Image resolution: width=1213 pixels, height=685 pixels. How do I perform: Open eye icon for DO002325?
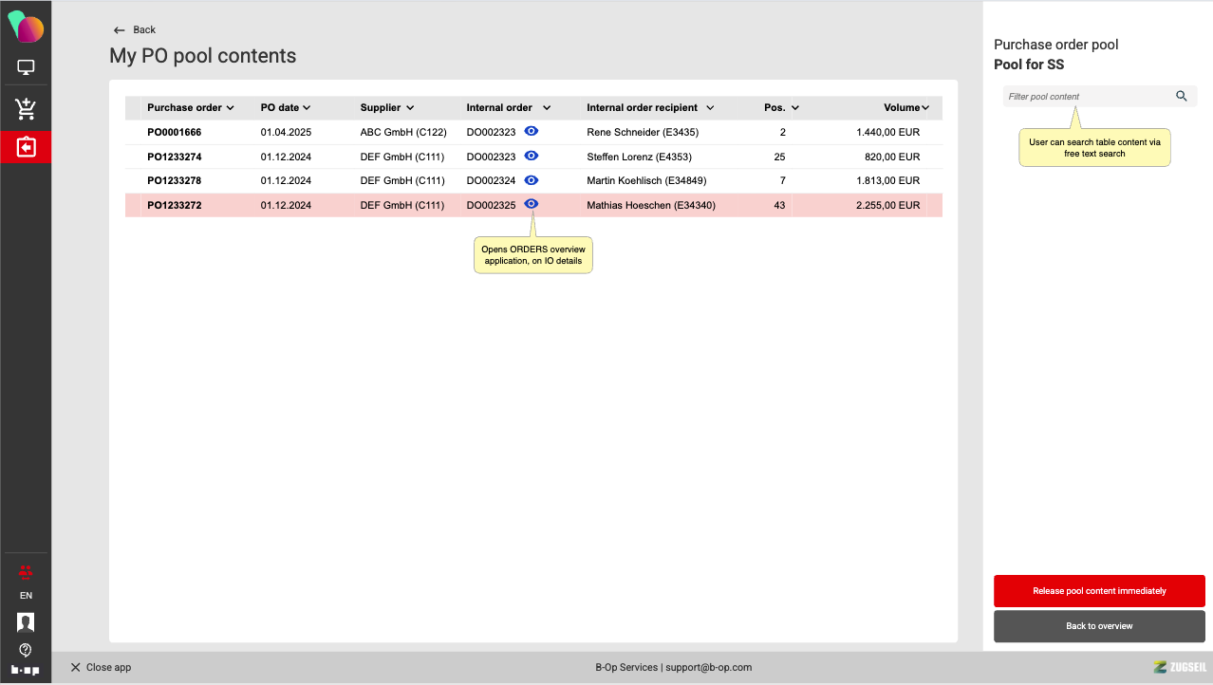coord(532,204)
